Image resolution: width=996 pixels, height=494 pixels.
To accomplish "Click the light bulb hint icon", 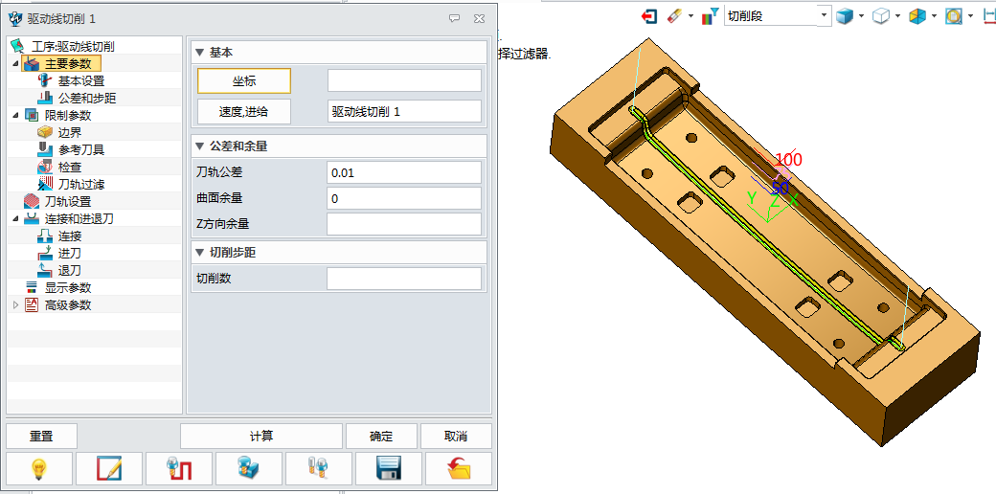I will click(x=40, y=468).
